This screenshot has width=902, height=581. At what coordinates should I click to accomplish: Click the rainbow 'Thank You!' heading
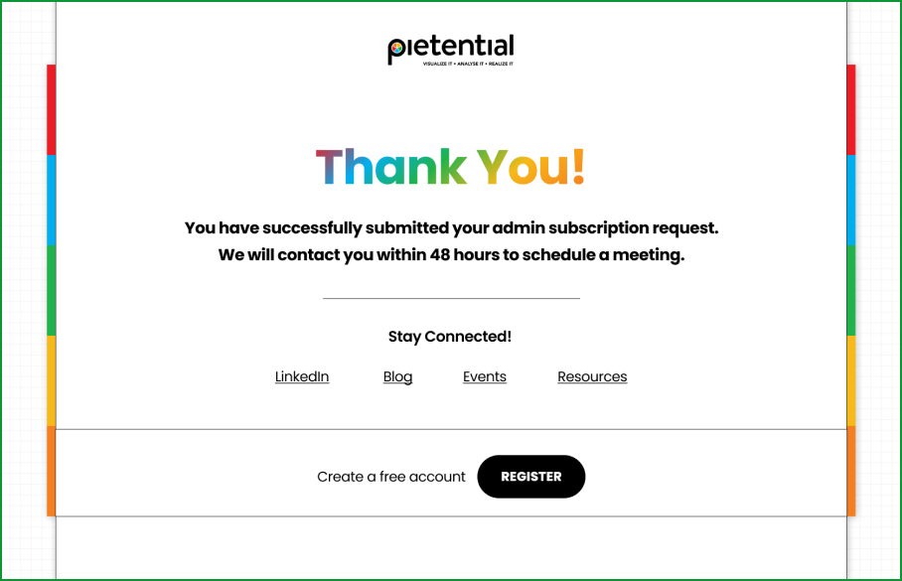click(450, 168)
